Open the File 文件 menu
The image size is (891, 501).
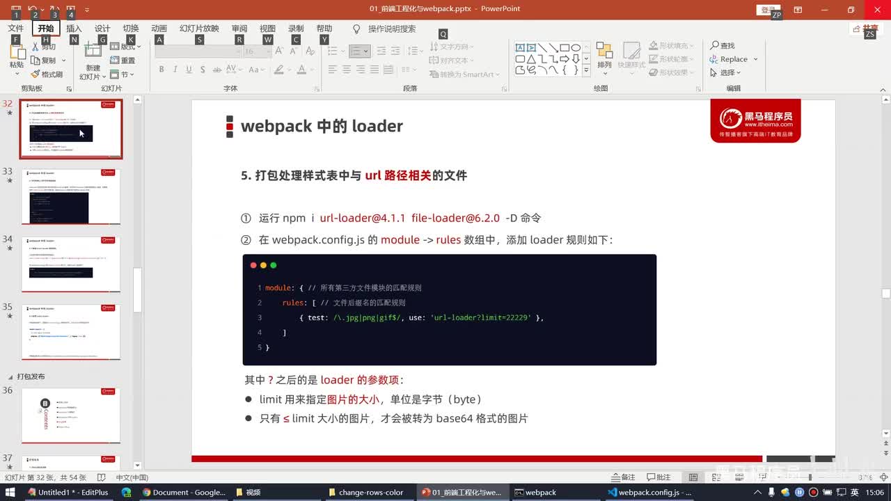coord(16,29)
